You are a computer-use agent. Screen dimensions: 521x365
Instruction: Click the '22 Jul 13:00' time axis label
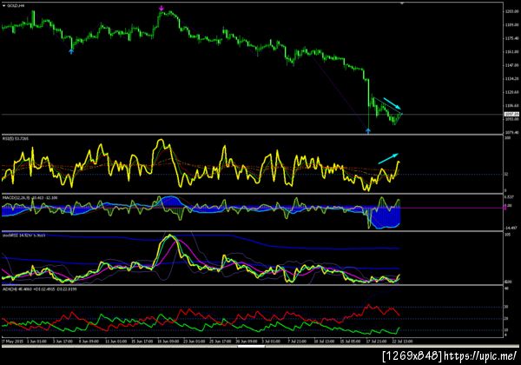[x=402, y=342]
